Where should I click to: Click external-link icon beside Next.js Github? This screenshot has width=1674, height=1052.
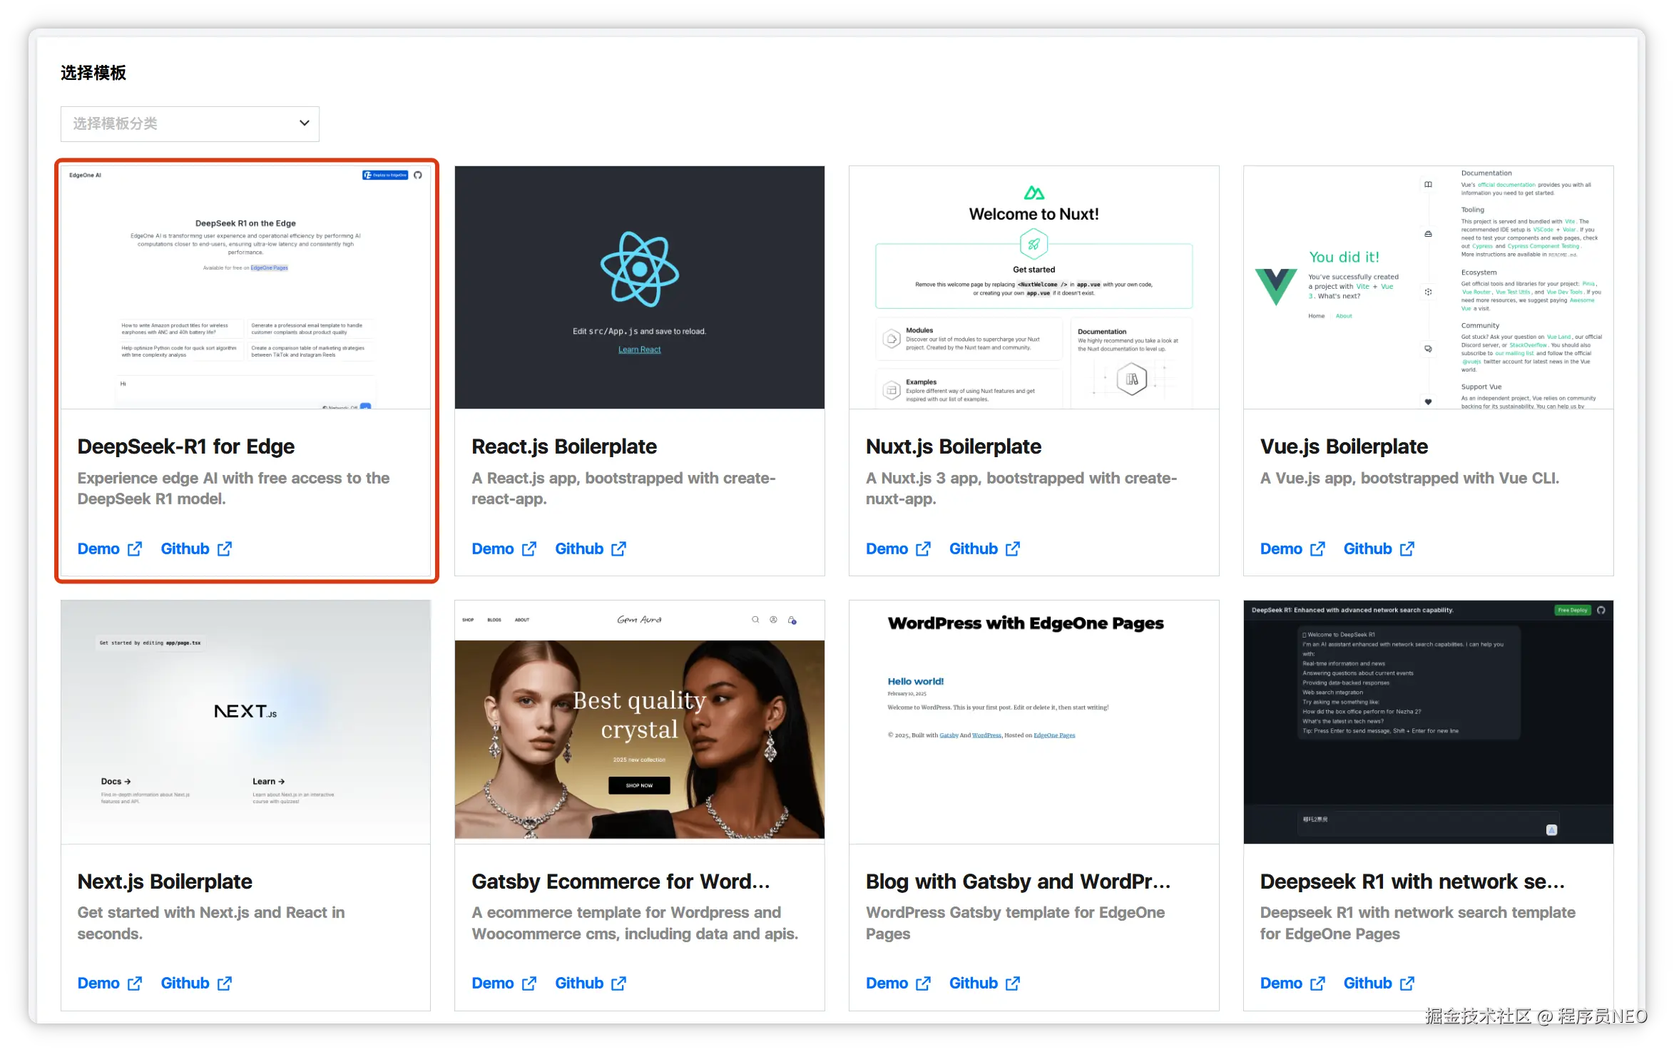click(x=225, y=983)
